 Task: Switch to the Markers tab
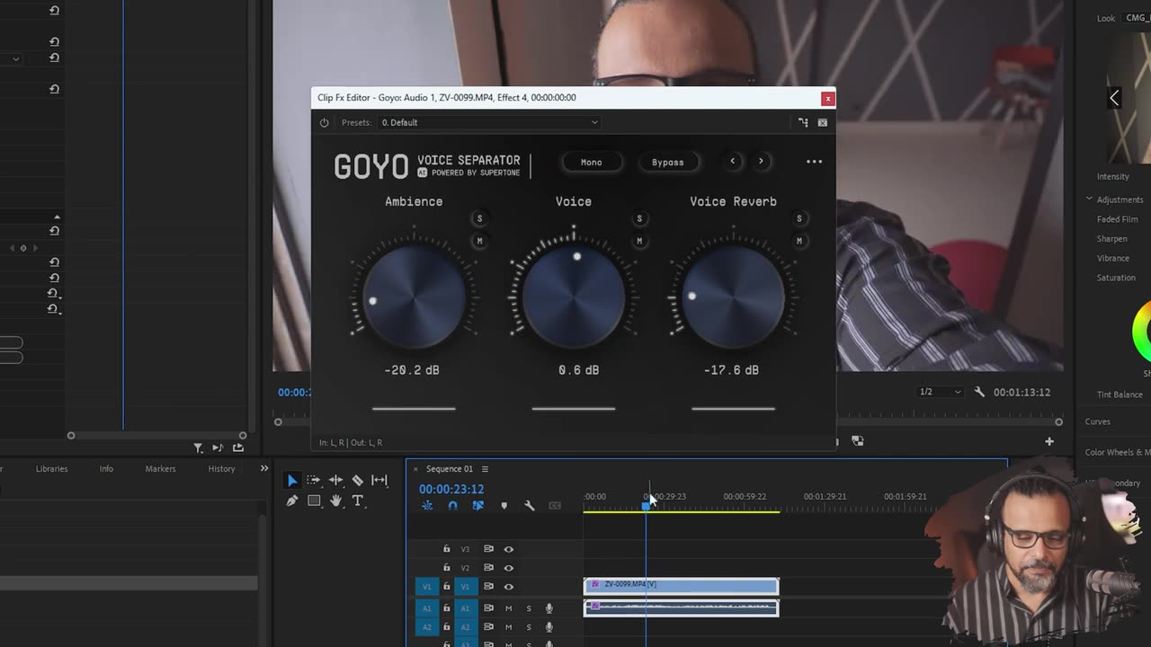click(160, 468)
